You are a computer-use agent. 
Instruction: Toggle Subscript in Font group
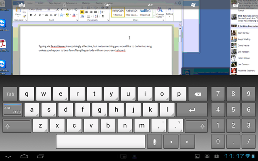51,15
